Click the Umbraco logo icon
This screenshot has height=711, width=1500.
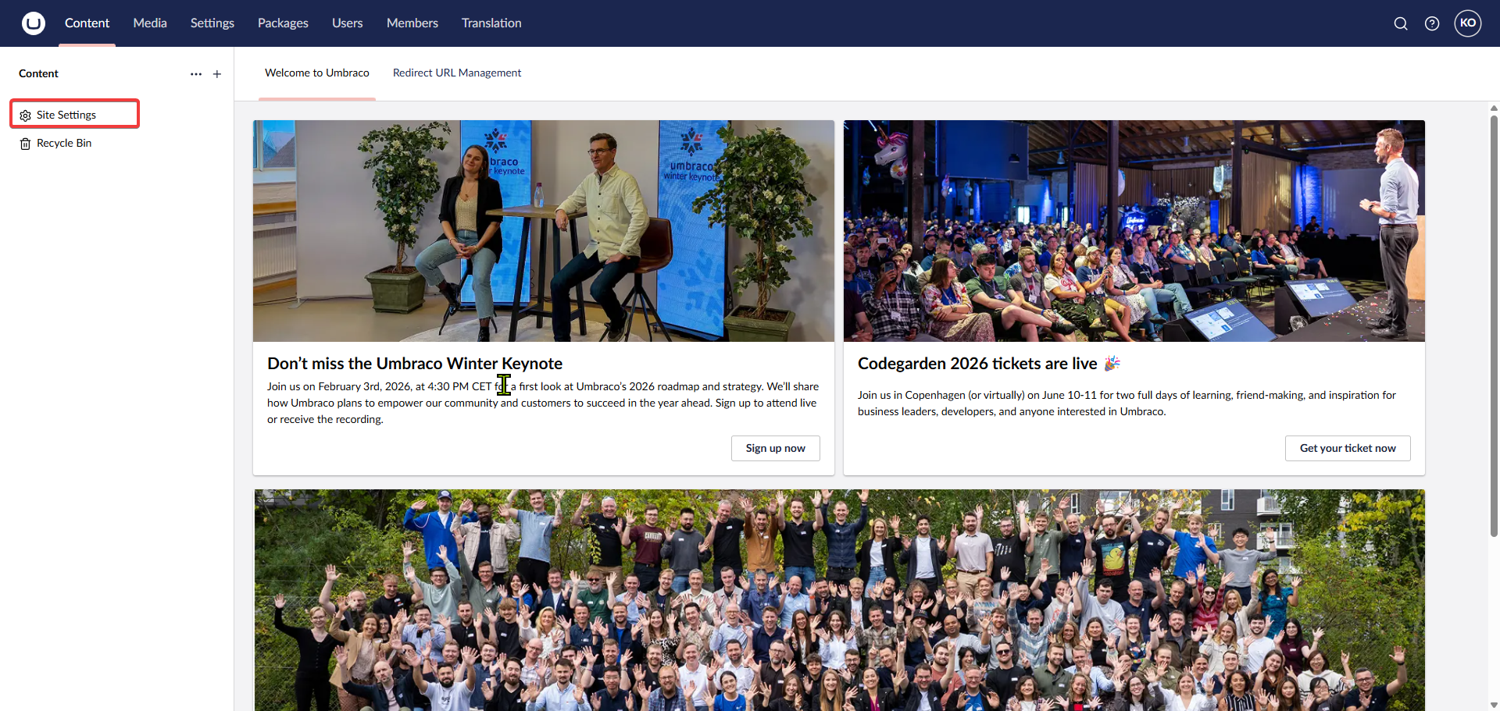(33, 23)
